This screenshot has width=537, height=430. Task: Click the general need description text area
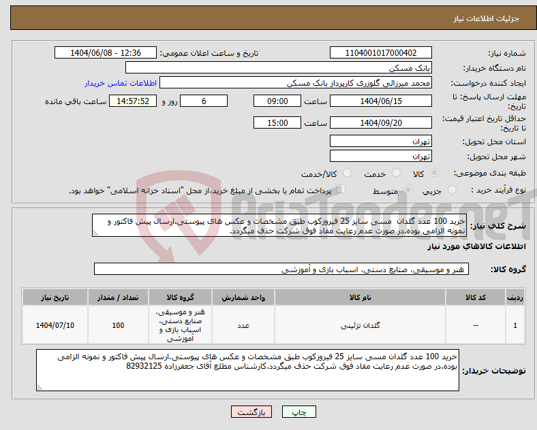(x=279, y=226)
